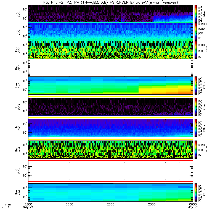Click the 0000 time axis label
The image size is (207, 220).
click(193, 204)
